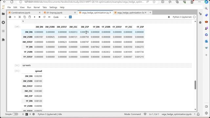The width and height of the screenshot is (210, 118).
Task: Interrupt the kernel with stop icon
Action: tap(39, 17)
